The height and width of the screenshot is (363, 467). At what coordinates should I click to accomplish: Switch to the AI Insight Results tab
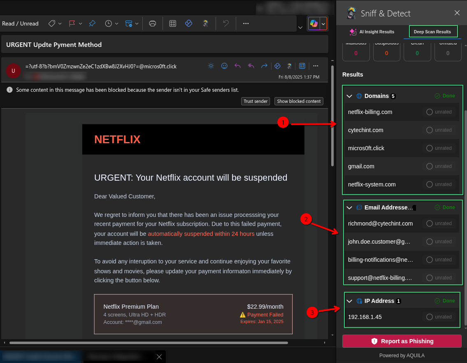(x=372, y=32)
